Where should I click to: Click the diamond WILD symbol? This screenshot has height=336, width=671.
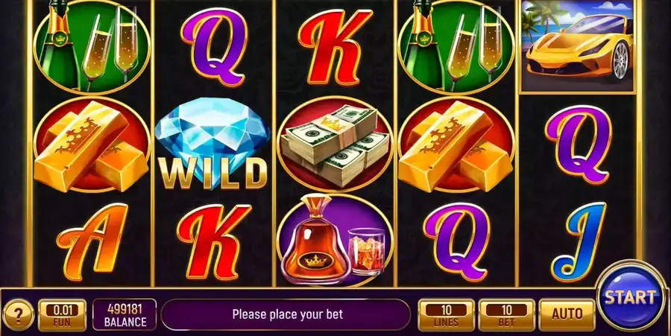212,143
